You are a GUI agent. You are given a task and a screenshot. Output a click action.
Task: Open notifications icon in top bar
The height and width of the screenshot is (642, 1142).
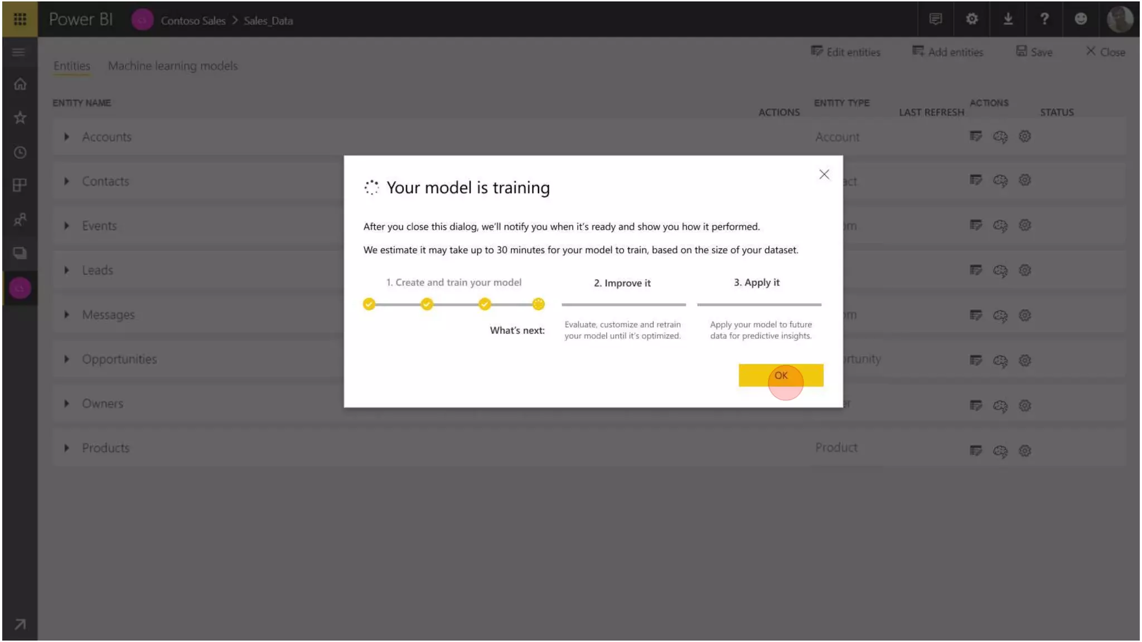[936, 19]
